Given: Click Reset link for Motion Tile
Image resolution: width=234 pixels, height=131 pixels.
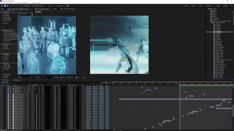Looking at the screenshot, I should click(x=19, y=12).
